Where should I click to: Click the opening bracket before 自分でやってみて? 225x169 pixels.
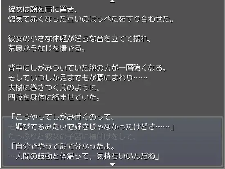(x=13, y=147)
